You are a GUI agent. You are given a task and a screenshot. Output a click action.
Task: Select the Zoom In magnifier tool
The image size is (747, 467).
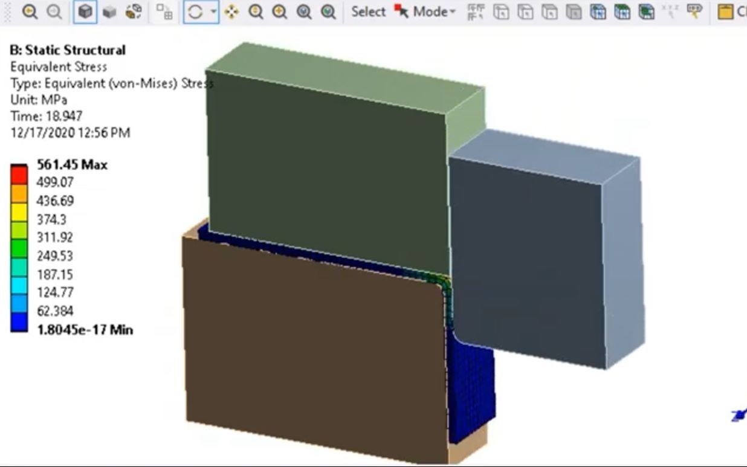coord(28,11)
